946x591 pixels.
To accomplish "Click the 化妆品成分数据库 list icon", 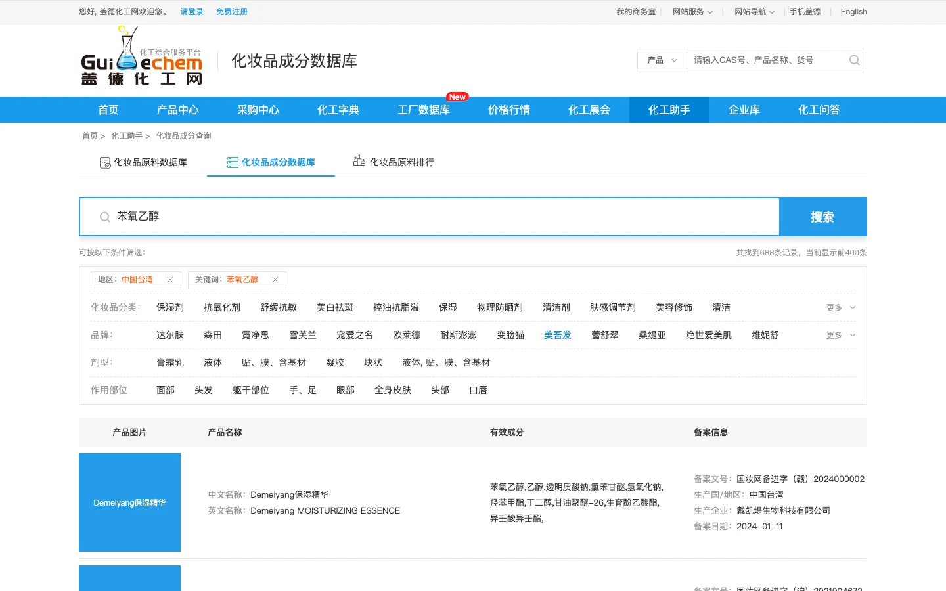I will pyautogui.click(x=233, y=162).
